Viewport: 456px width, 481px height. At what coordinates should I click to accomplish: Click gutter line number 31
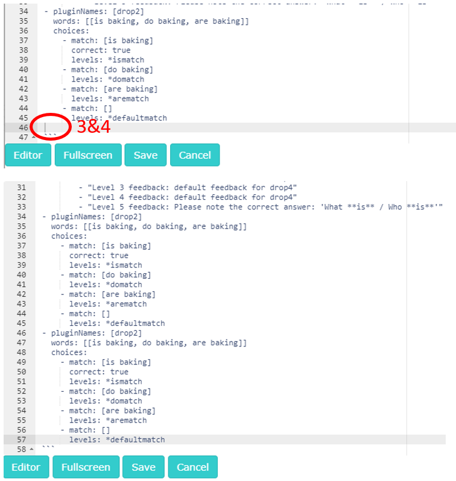click(x=22, y=188)
